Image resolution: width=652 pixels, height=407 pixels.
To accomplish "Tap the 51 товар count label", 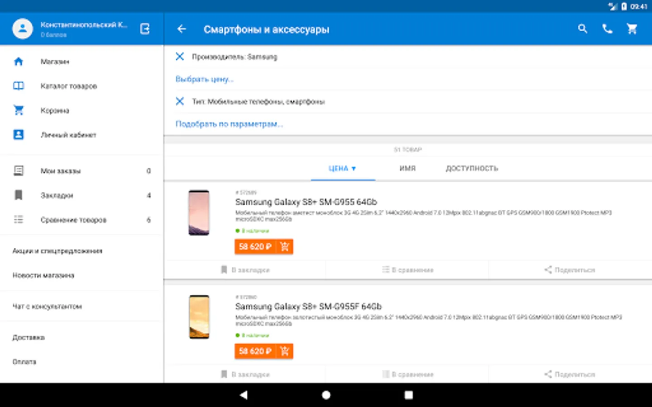I will pos(407,150).
